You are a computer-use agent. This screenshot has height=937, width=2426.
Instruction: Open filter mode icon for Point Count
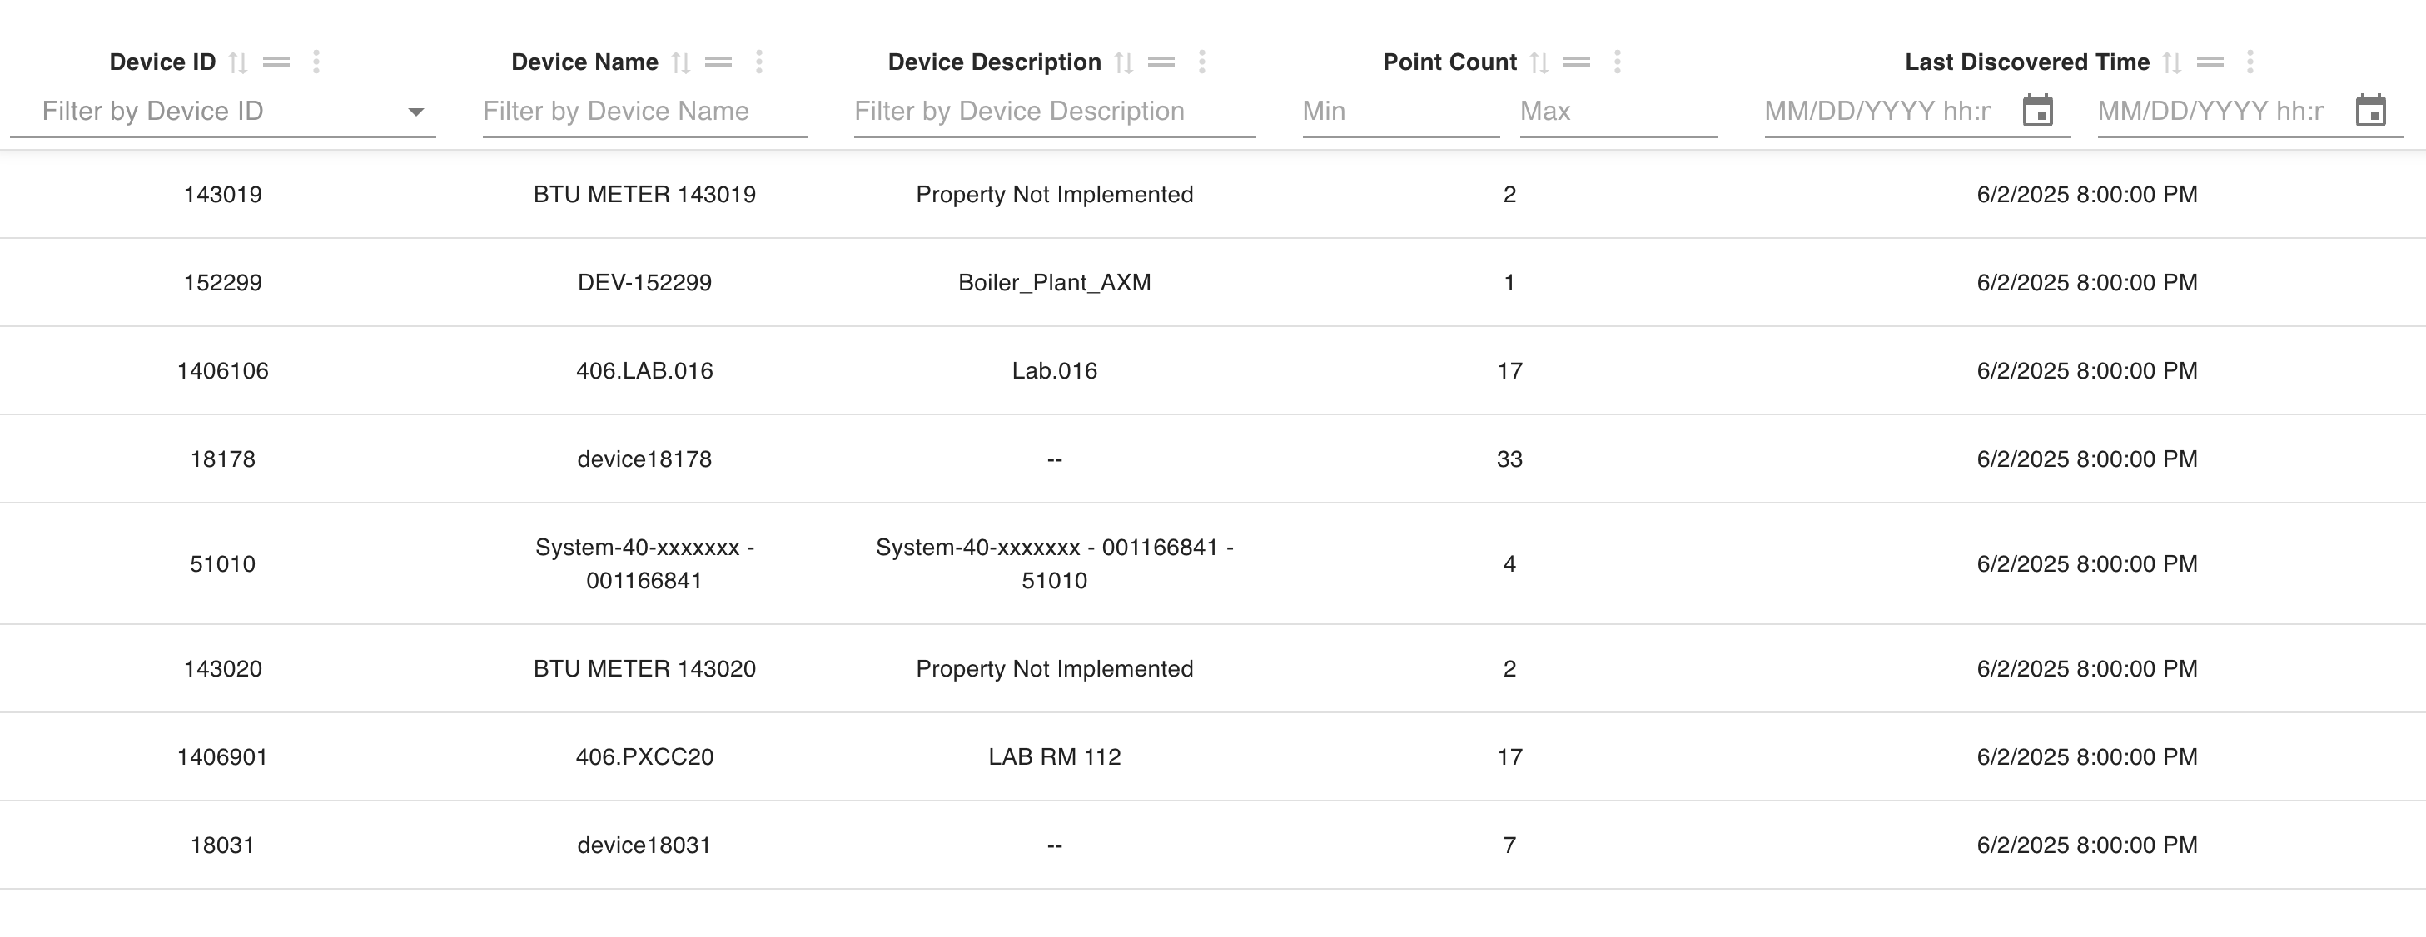(1577, 62)
